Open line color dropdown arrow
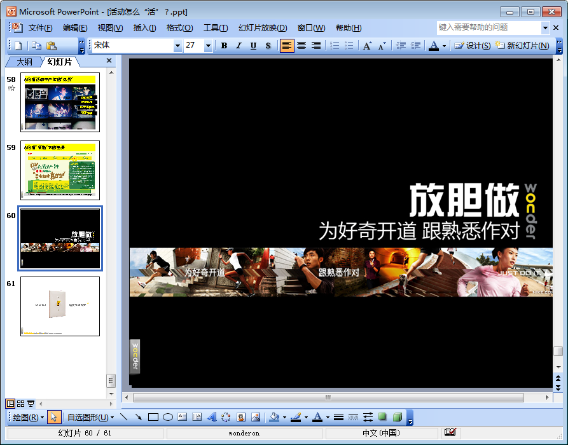568x445 pixels. click(x=306, y=418)
